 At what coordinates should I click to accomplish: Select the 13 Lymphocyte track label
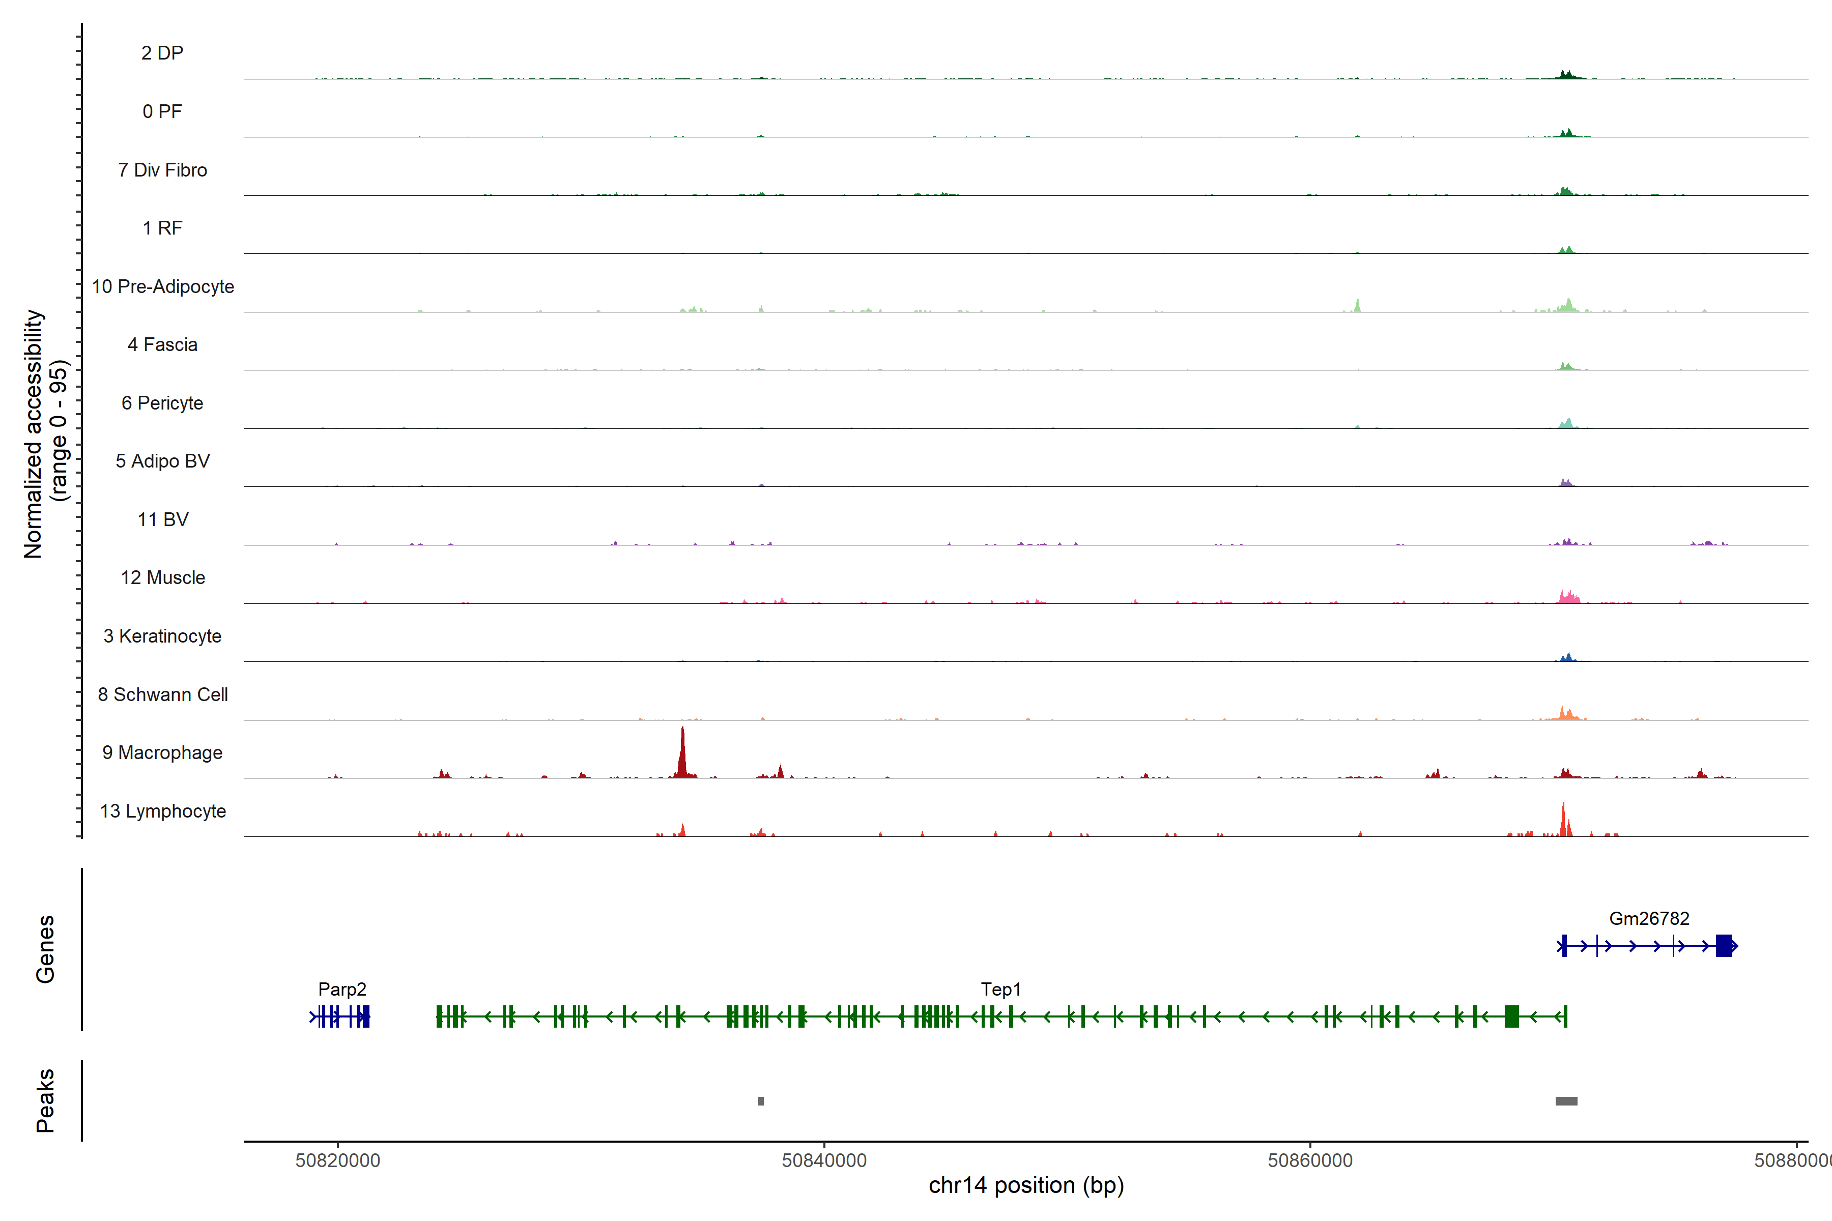coord(162,811)
